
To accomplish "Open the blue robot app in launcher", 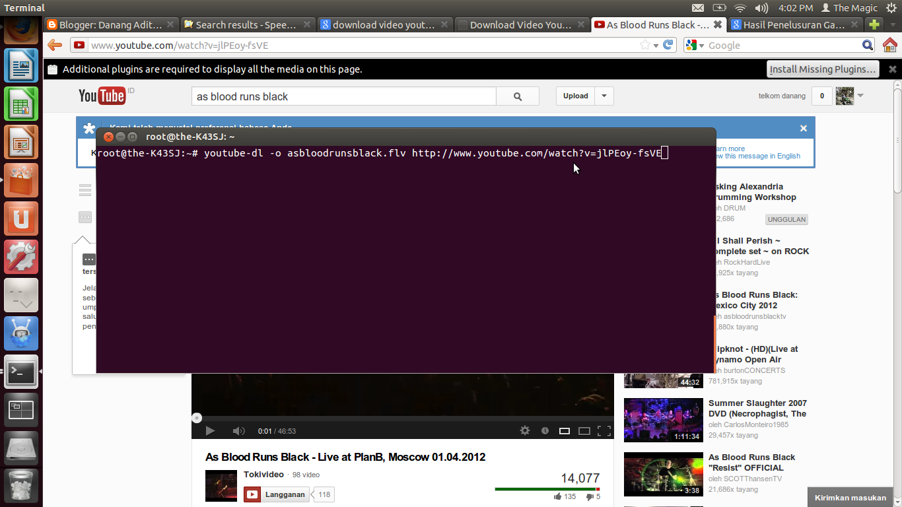I will pos(21,333).
